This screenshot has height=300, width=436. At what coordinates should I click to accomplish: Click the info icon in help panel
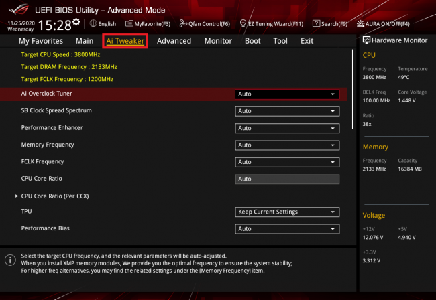10,260
